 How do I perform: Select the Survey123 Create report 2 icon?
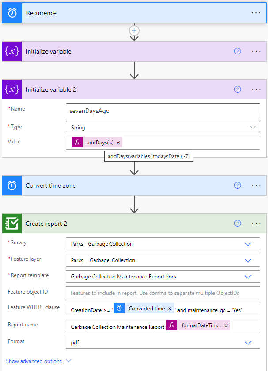[11, 224]
